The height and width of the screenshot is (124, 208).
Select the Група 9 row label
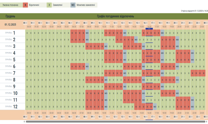tap(11, 86)
